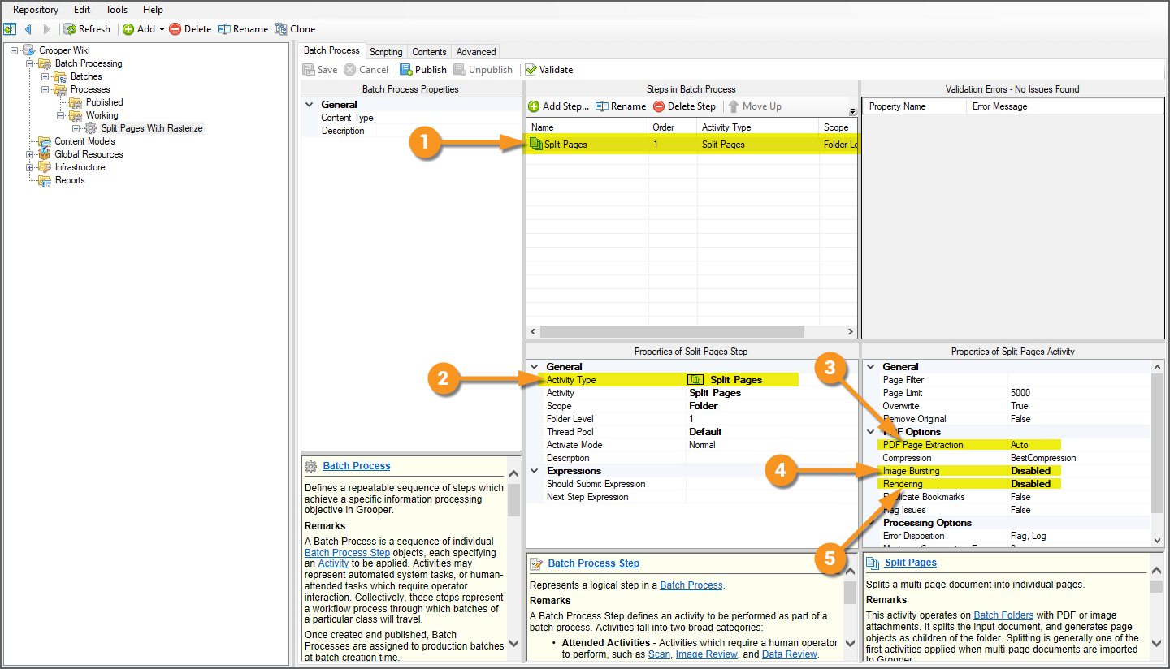Viewport: 1170px width, 669px height.
Task: Open the Help menu
Action: [x=153, y=10]
